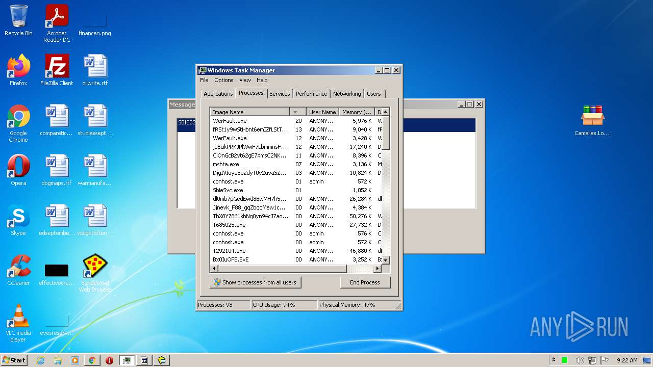Switch to the Performance tab
The height and width of the screenshot is (367, 653).
click(312, 94)
